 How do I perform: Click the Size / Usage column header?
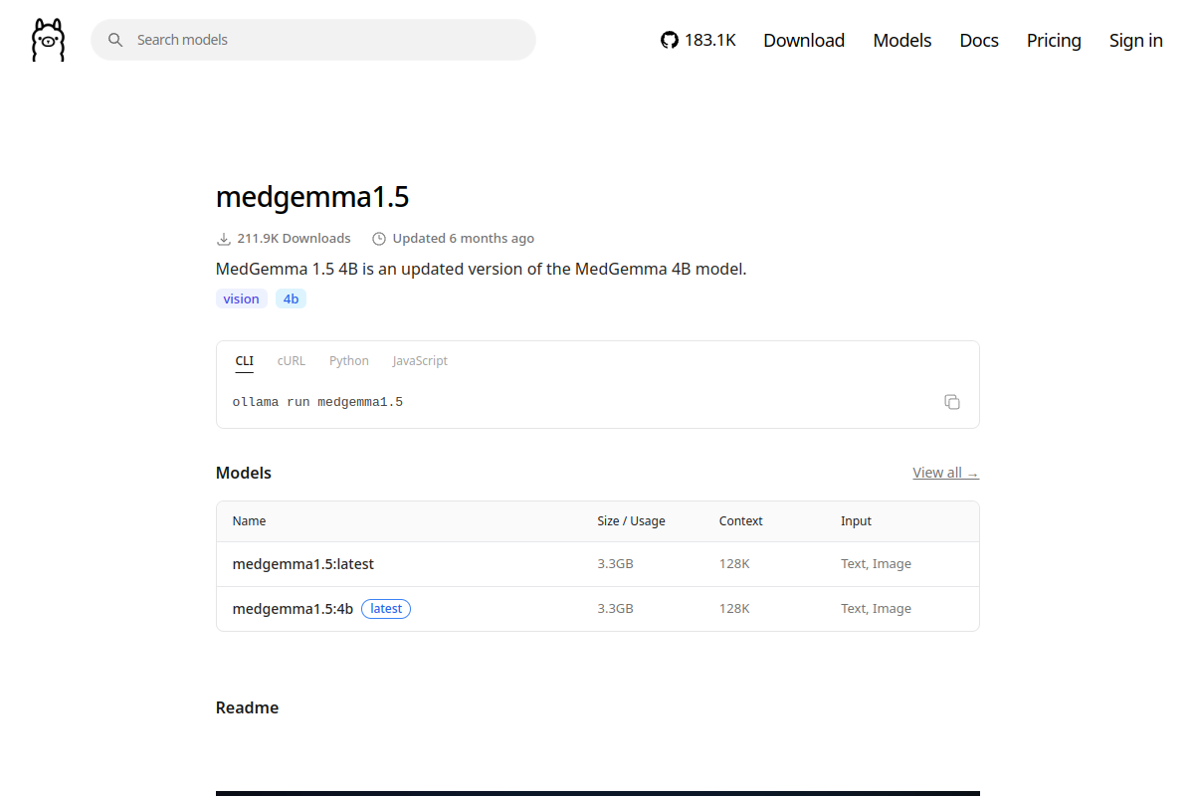[x=631, y=521]
